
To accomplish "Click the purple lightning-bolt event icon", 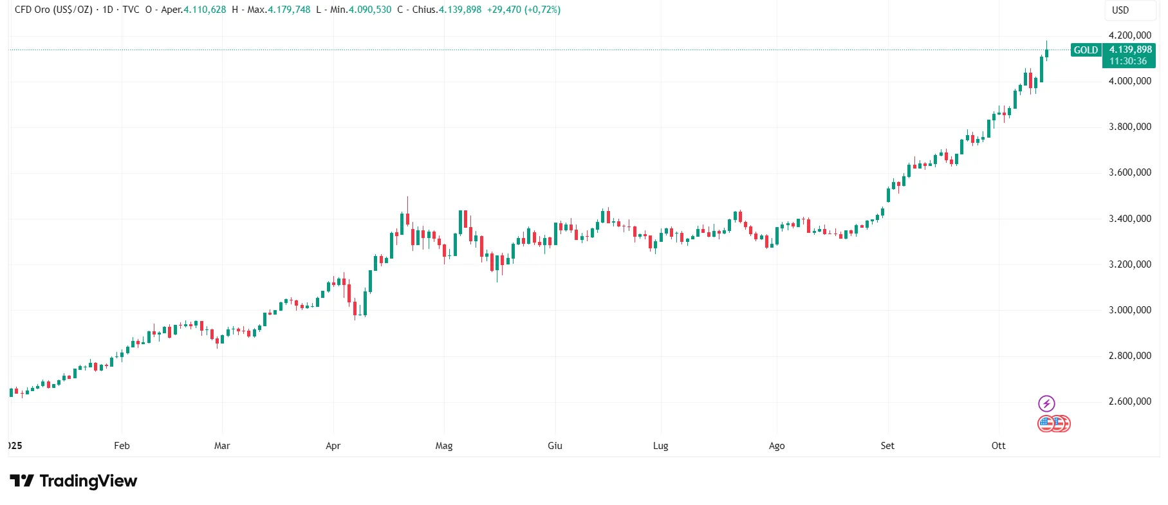I will coord(1046,403).
